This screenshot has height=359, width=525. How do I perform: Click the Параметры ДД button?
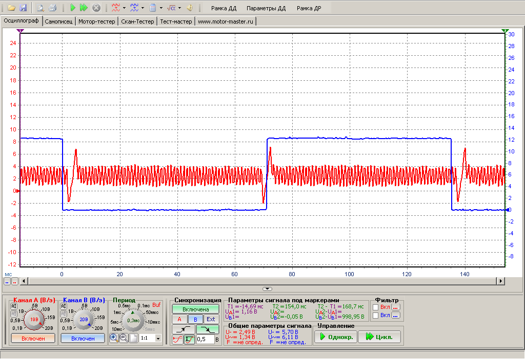(266, 8)
